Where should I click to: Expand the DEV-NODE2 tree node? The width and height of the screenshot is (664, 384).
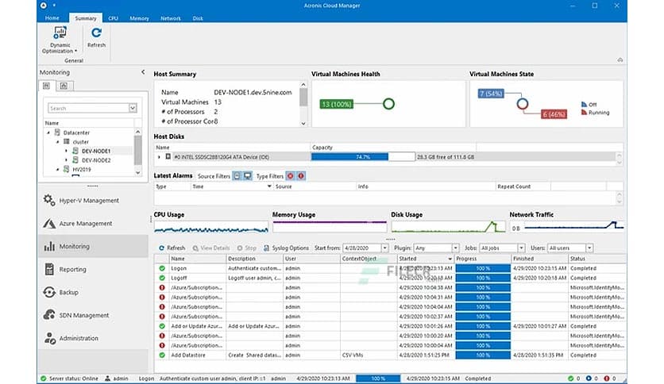66,160
